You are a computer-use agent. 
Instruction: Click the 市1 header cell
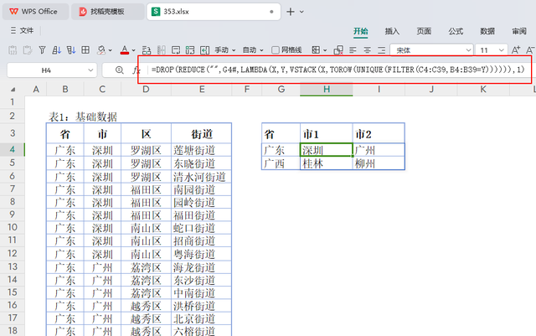[327, 134]
